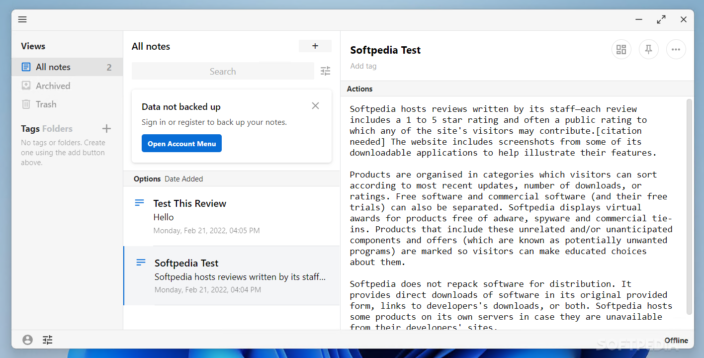Switch to the Folders tab
The image size is (704, 358).
57,129
